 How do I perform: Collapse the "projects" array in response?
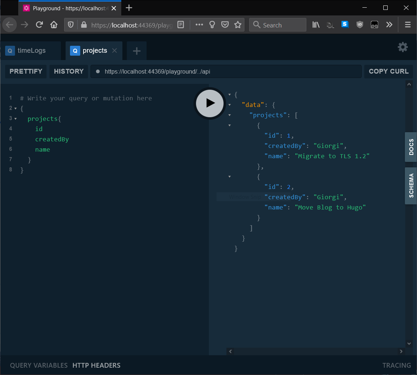pos(230,115)
